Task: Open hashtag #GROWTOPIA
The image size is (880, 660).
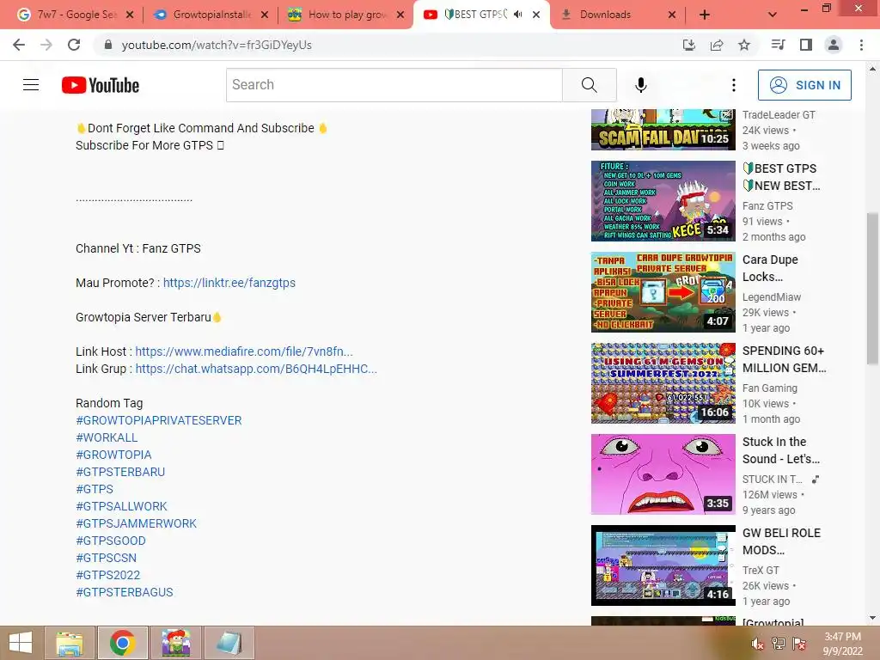Action: coord(114,455)
